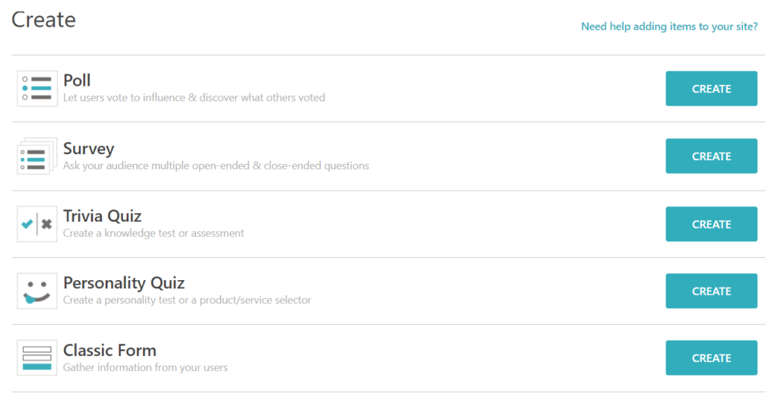Create a new Poll

pyautogui.click(x=711, y=89)
